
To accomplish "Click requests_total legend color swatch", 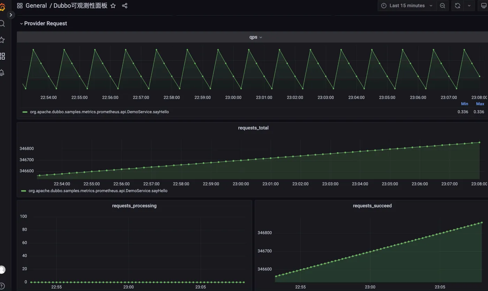I will coord(23,191).
